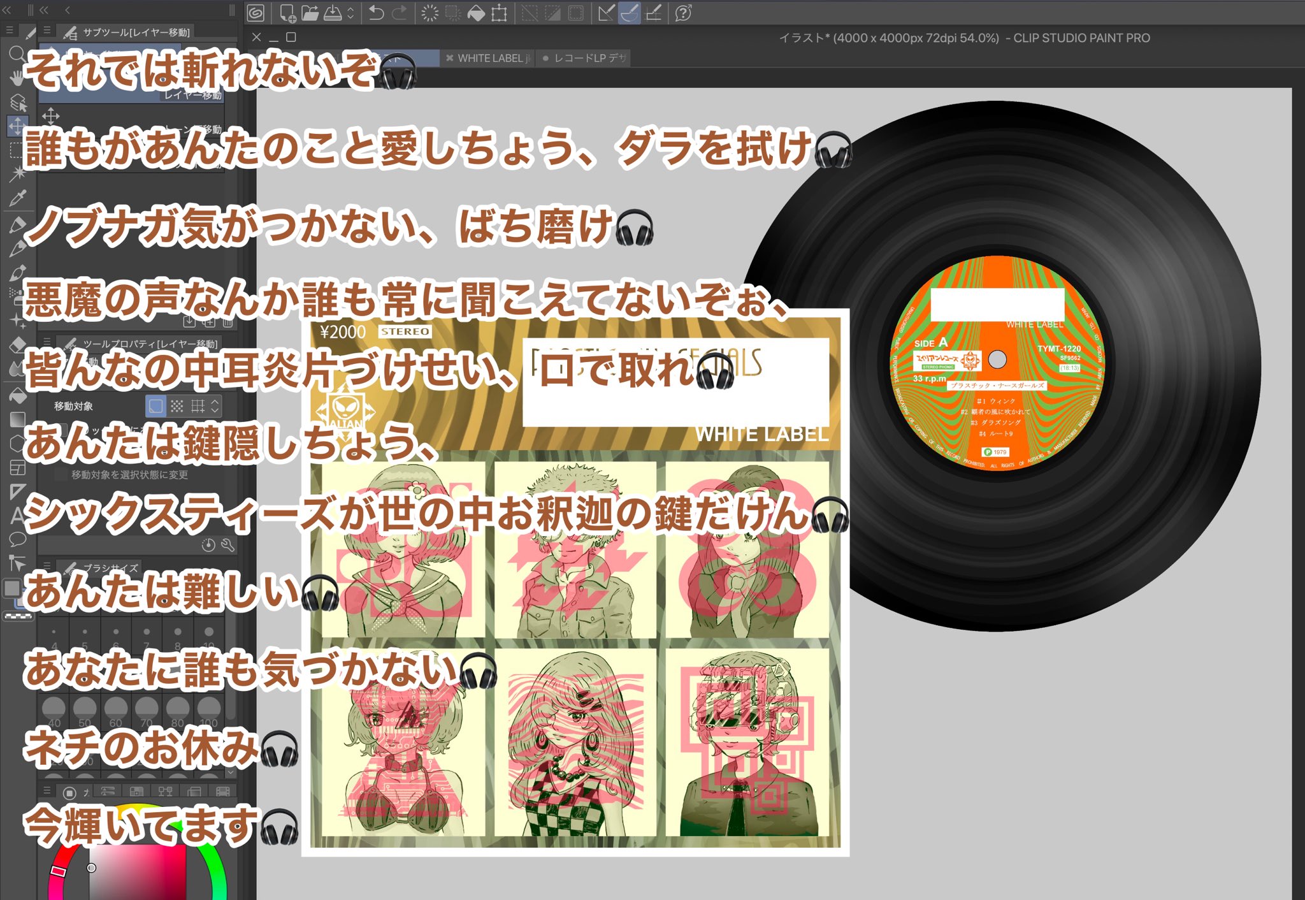1305x900 pixels.
Task: Choose brush size 40 preset
Action: click(x=54, y=712)
